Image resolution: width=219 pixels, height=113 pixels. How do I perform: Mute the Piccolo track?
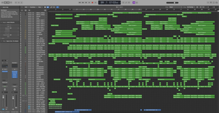(x=29, y=16)
